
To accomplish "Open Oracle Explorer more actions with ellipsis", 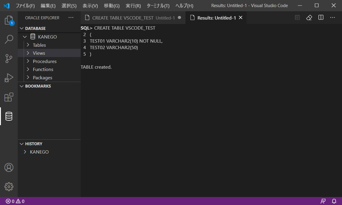I will point(71,17).
